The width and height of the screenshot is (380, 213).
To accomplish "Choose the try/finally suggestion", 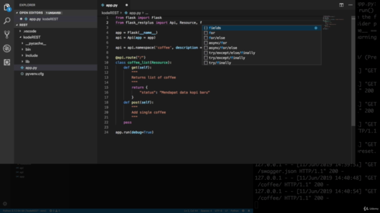I will 262,63.
